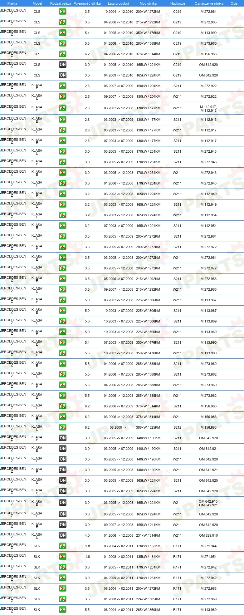
Task: Click the '386kW / 525KM' power cell
Action: (148, 427)
